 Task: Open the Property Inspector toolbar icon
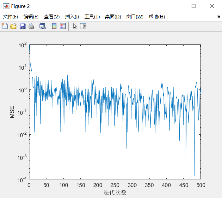tap(83, 26)
